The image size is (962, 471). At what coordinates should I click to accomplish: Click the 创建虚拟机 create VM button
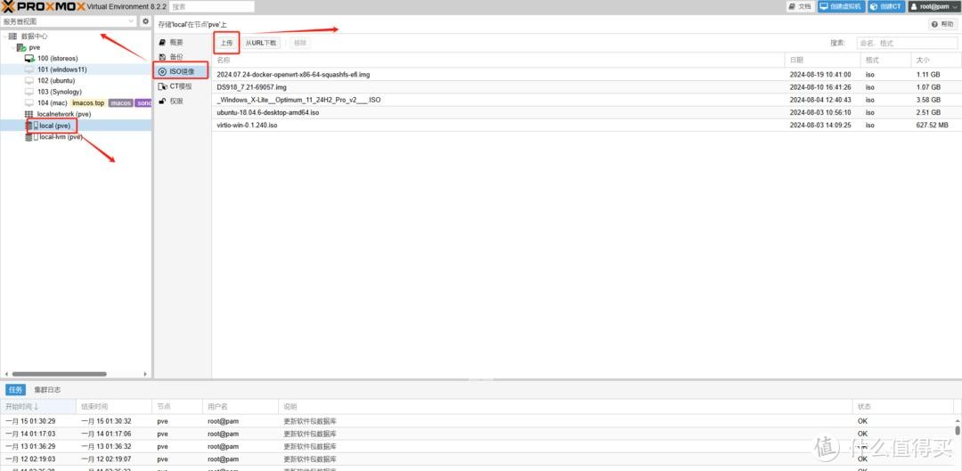tap(839, 6)
